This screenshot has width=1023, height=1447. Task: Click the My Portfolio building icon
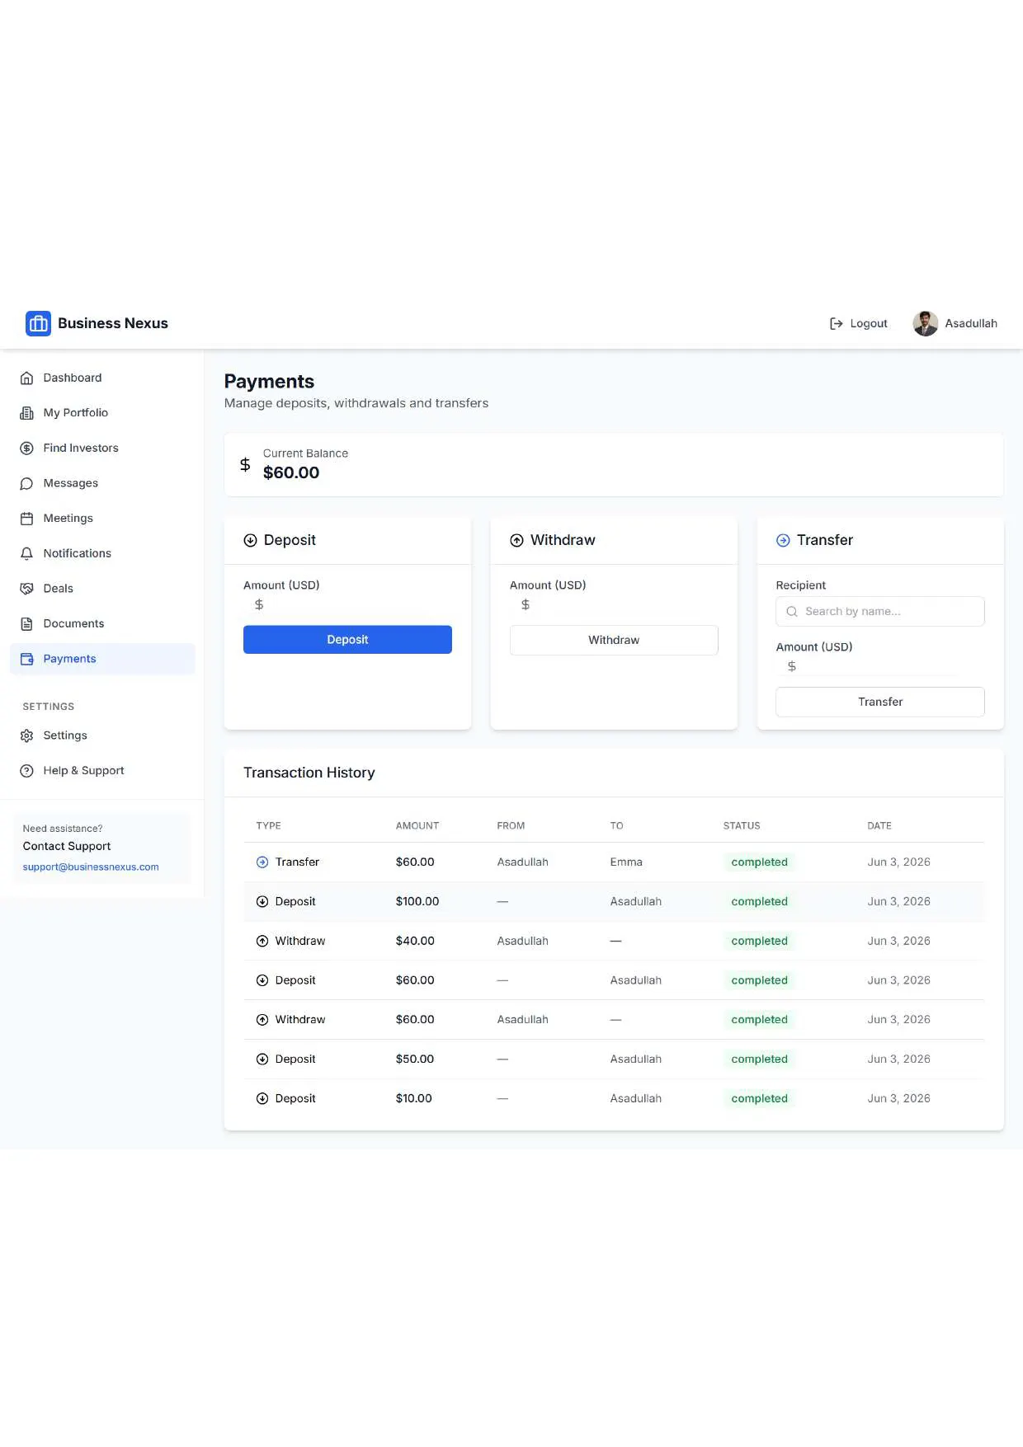pyautogui.click(x=26, y=413)
